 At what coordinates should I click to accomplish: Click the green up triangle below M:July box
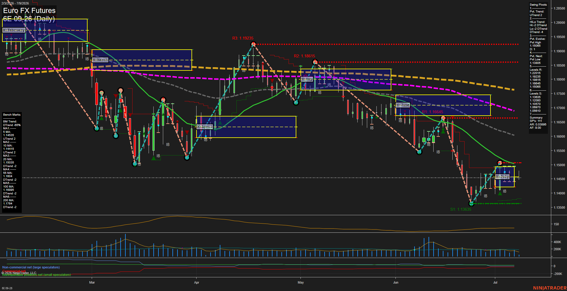click(500, 193)
